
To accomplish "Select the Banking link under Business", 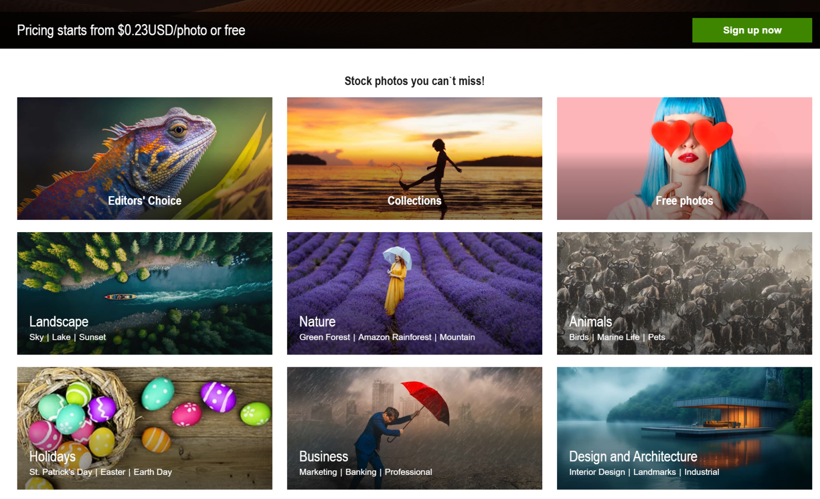I will point(361,472).
